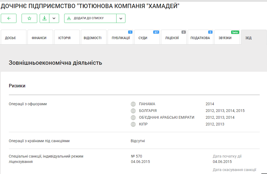Click the globe icon next to ПАНАМА

pos(133,104)
